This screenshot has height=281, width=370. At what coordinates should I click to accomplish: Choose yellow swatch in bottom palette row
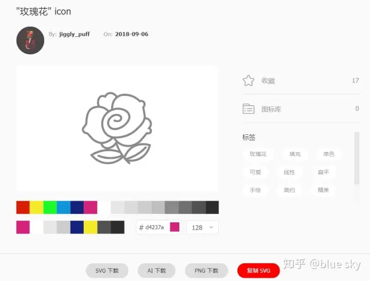90,227
